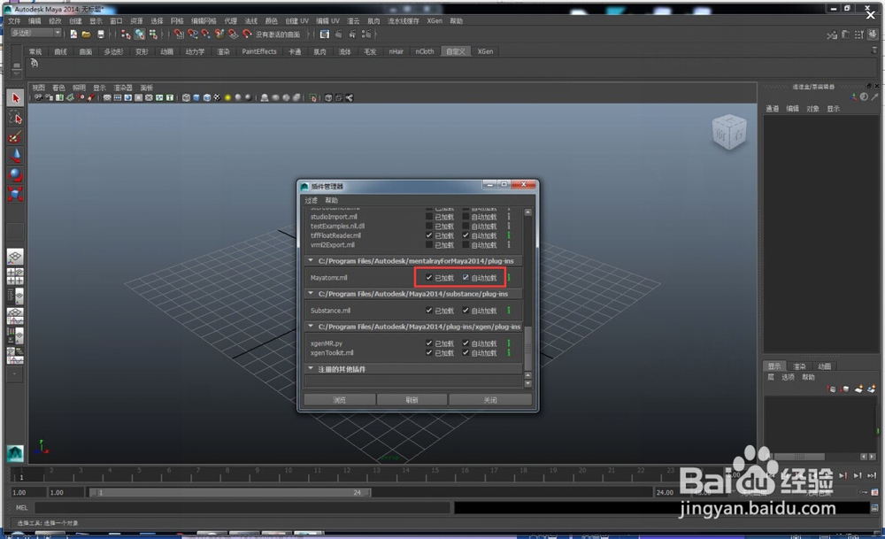The width and height of the screenshot is (885, 539).
Task: Open the 编辑网格 menu
Action: point(204,21)
